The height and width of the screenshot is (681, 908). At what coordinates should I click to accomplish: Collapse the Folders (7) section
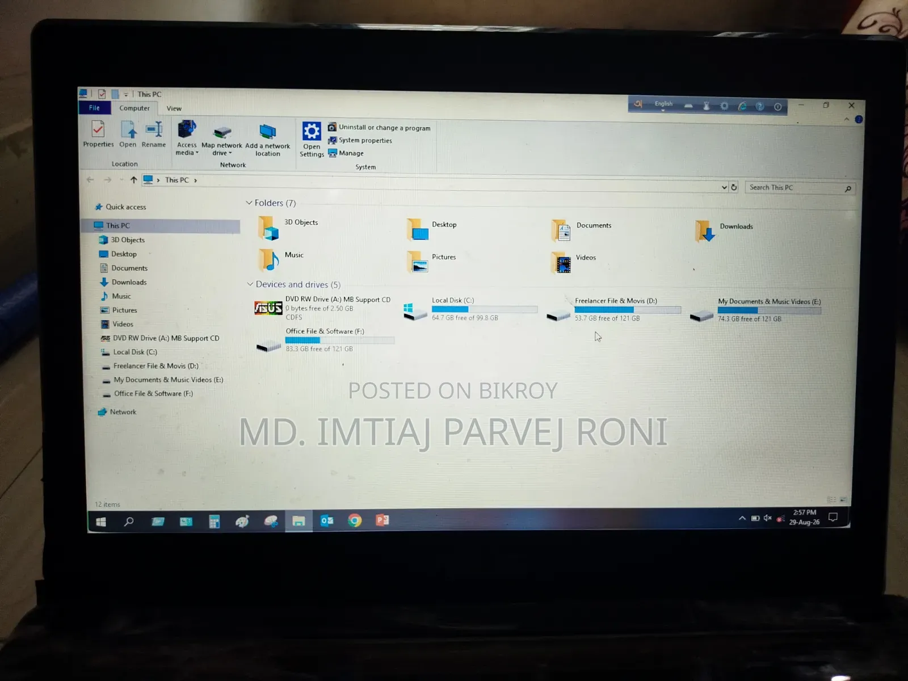(249, 203)
